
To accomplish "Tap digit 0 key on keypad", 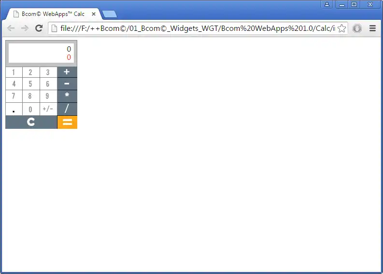I will (31, 109).
